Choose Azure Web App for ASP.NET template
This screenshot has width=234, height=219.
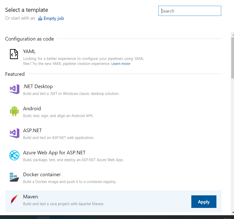(x=54, y=153)
